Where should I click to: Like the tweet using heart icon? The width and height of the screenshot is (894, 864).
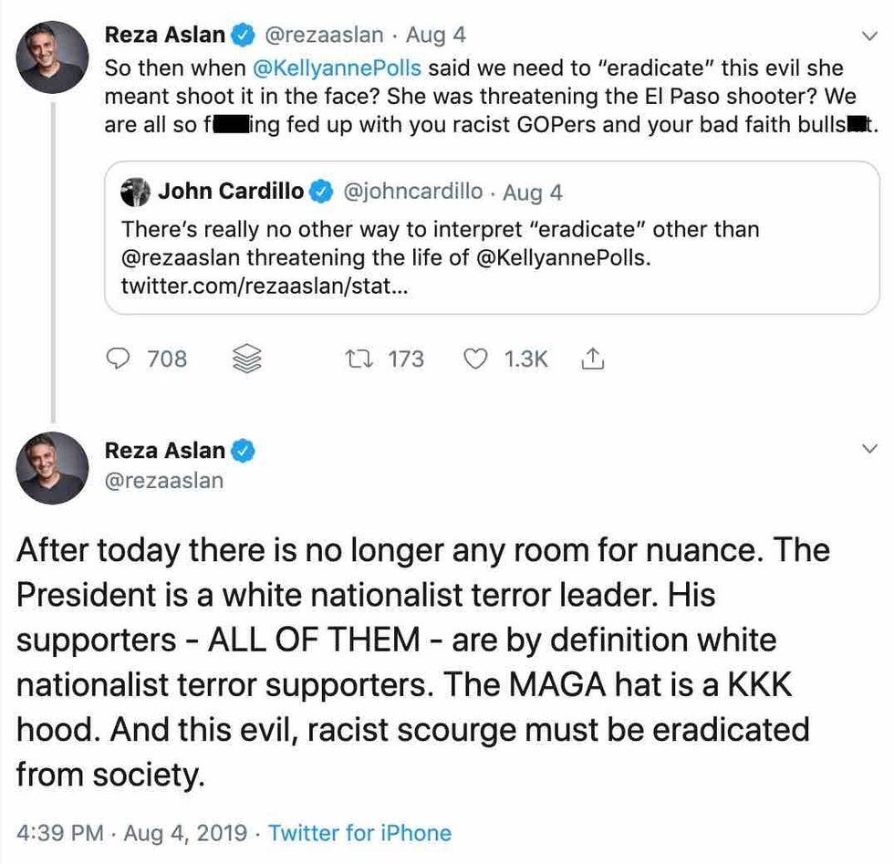pyautogui.click(x=476, y=359)
